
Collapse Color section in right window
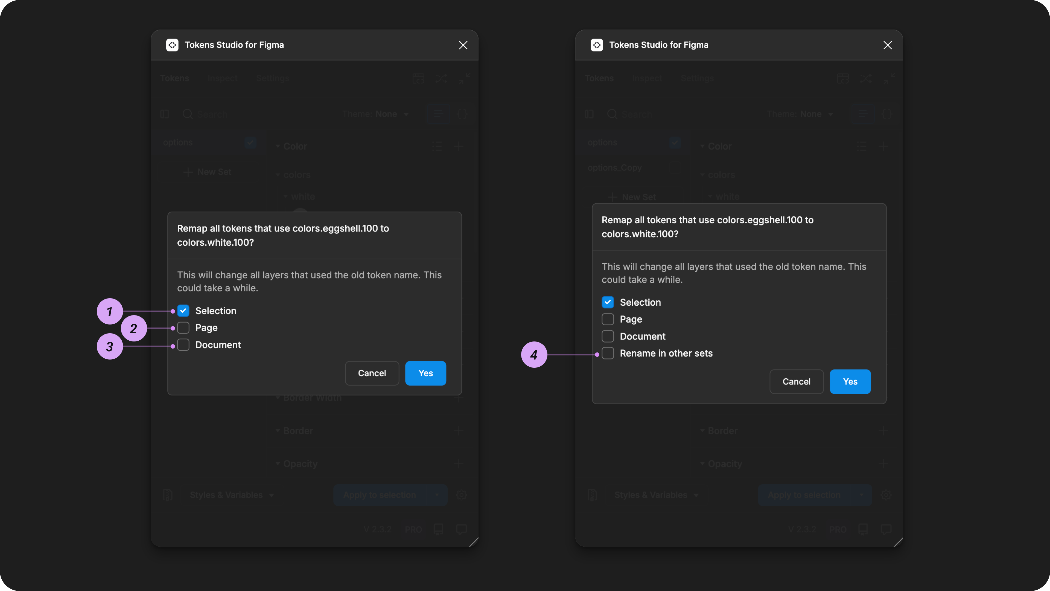716,146
